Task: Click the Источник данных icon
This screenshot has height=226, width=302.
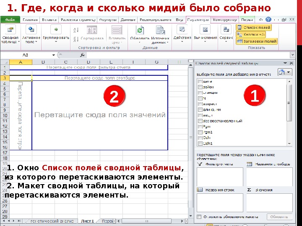Action: [x=160, y=30]
